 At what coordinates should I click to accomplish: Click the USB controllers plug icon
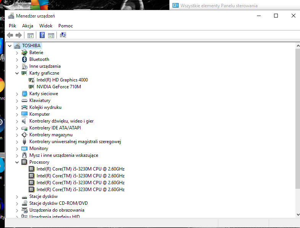24,142
